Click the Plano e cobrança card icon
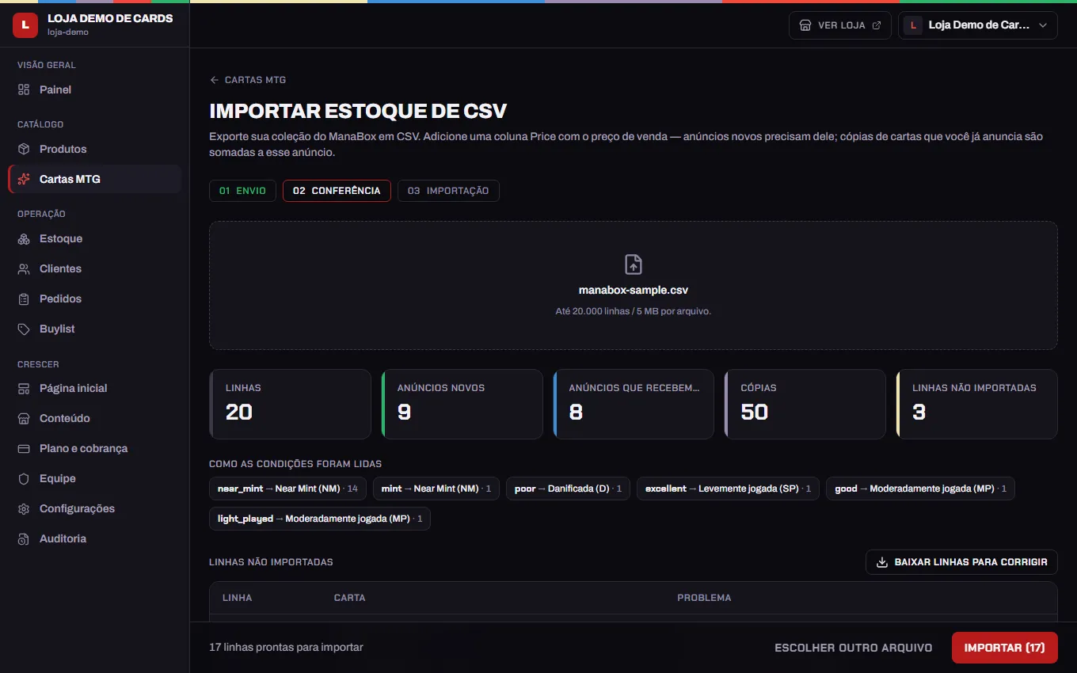The width and height of the screenshot is (1077, 673). tap(24, 448)
